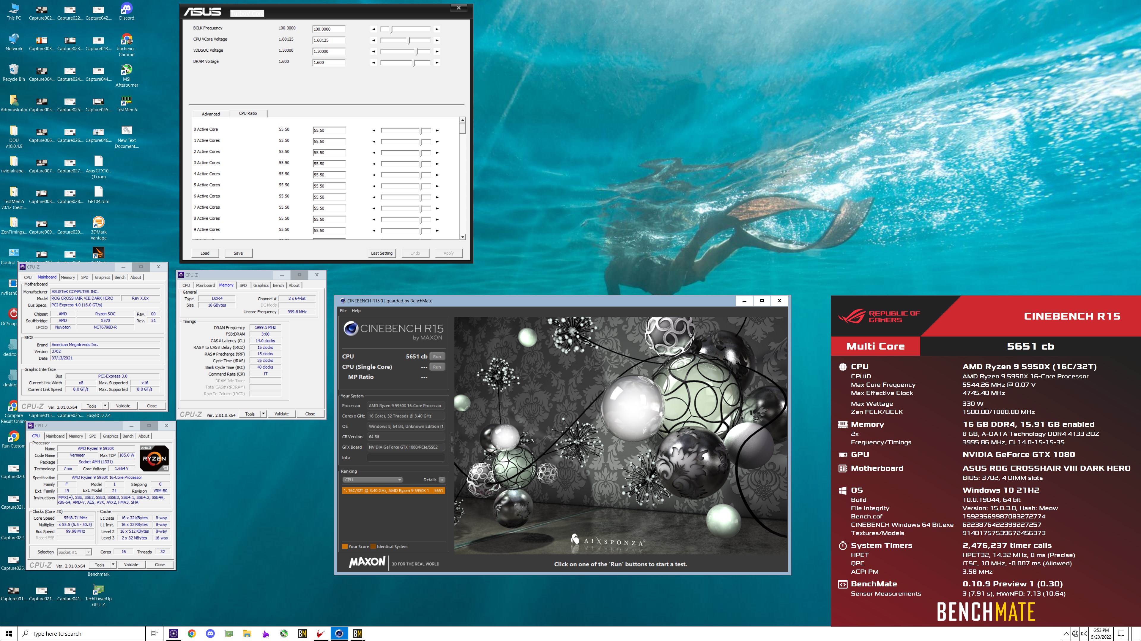This screenshot has width=1141, height=641.
Task: Click the first BenchMate taskbar icon
Action: pos(302,634)
